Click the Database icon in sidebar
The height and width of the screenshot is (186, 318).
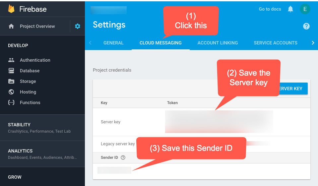pyautogui.click(x=11, y=71)
